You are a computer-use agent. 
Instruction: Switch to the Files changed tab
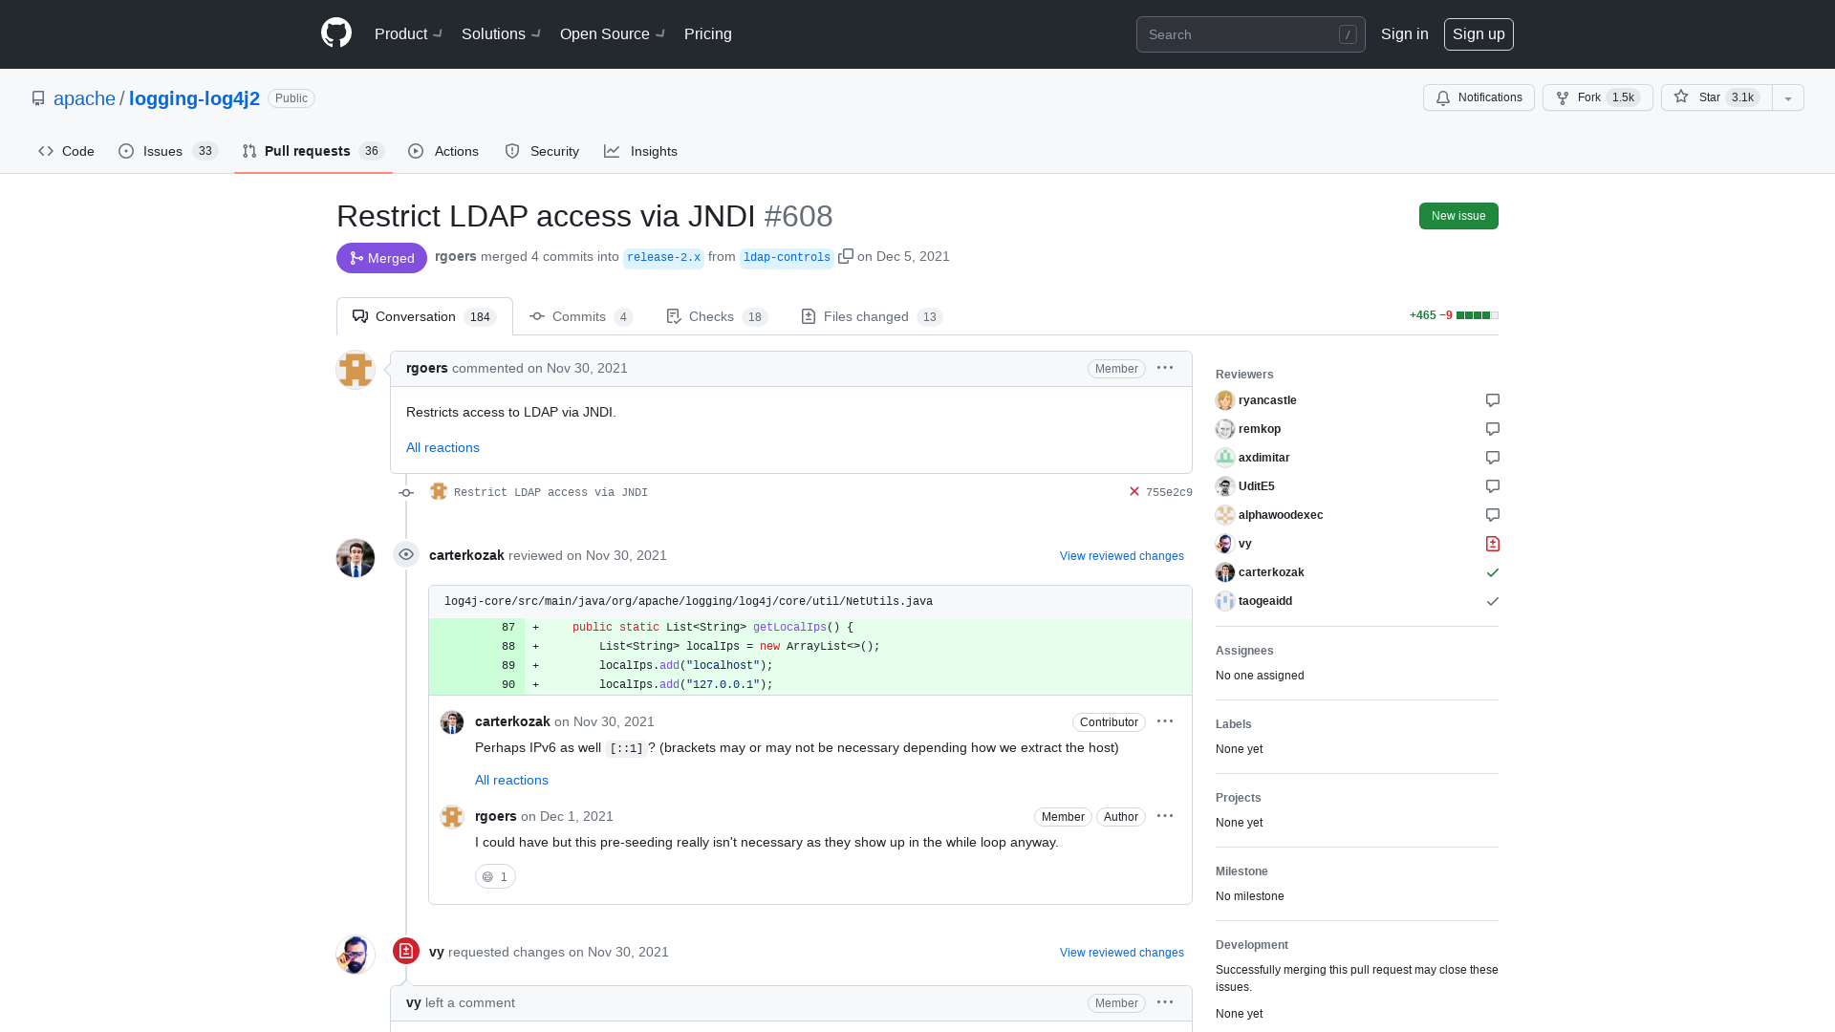(x=872, y=316)
